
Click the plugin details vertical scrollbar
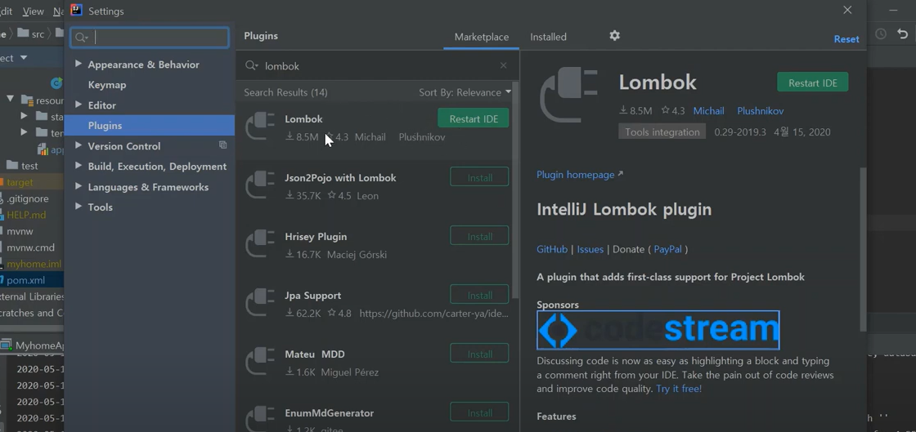point(863,250)
